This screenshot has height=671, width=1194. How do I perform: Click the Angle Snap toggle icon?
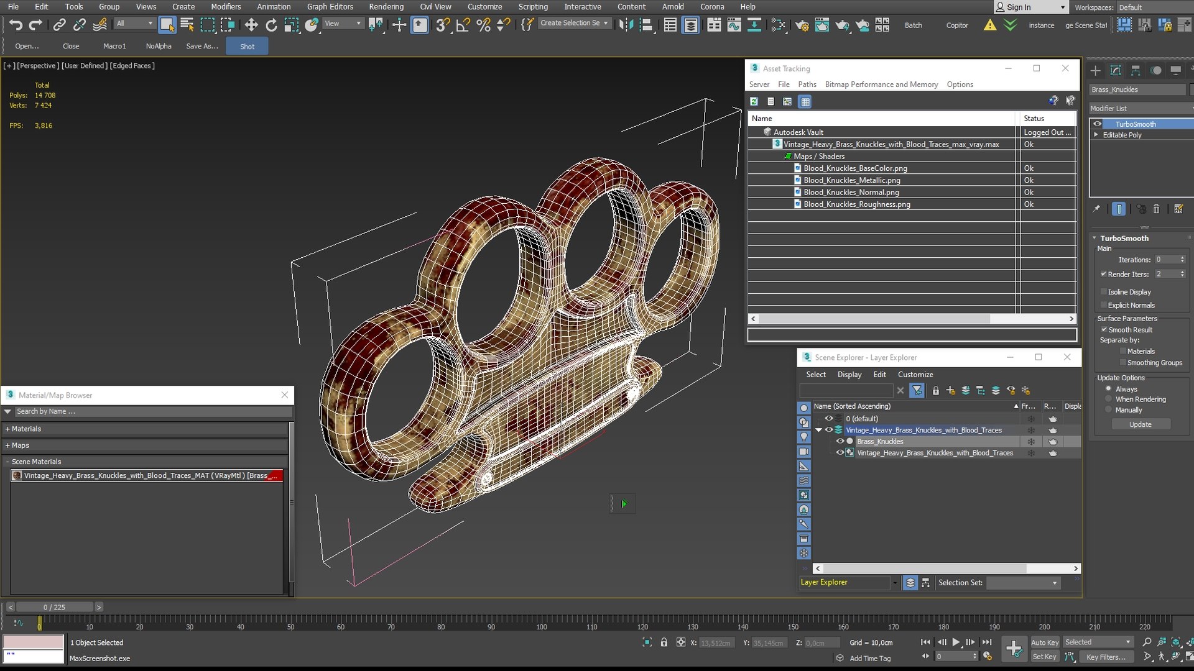[x=463, y=25]
